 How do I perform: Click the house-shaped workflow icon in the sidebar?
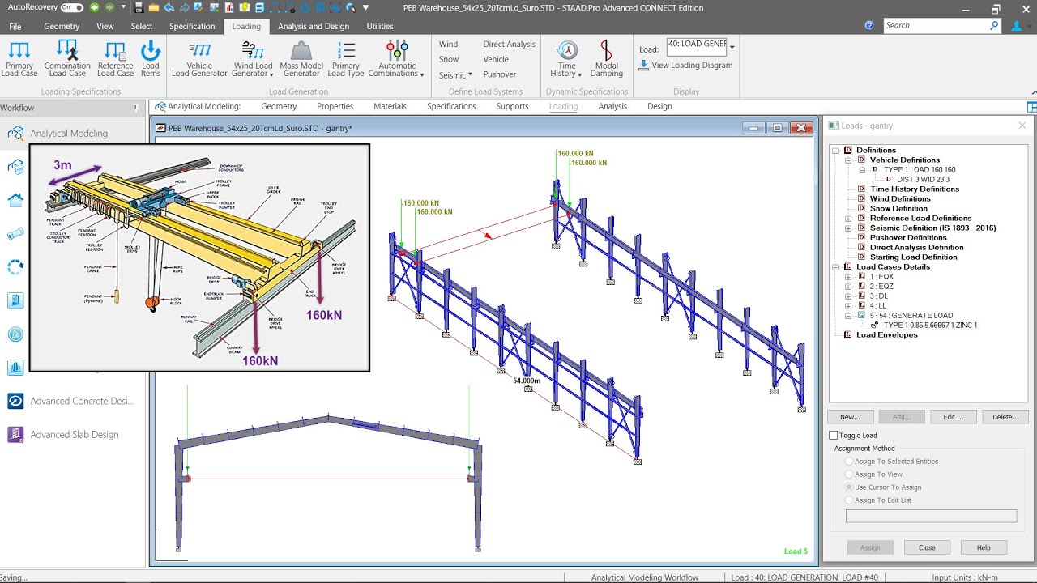(x=15, y=200)
